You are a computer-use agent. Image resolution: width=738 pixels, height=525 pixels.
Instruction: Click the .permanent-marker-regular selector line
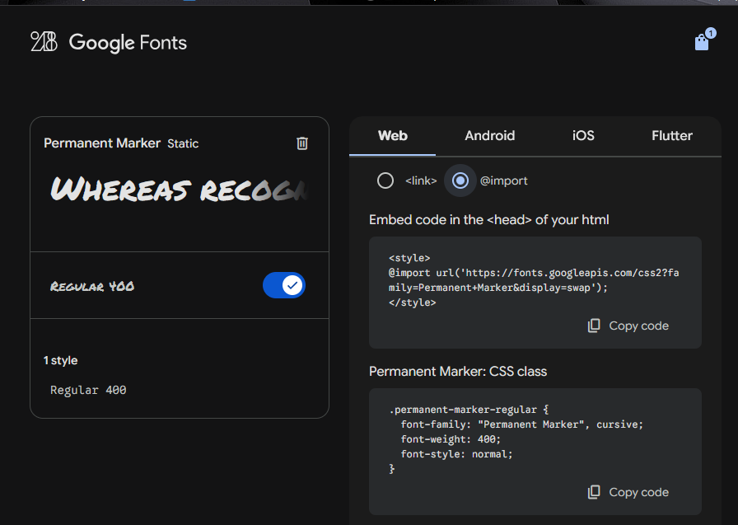click(469, 410)
